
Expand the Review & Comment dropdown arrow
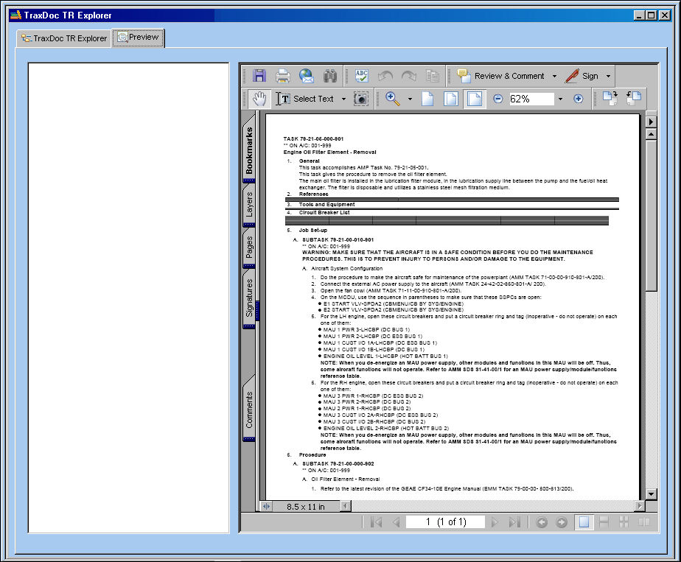[x=554, y=77]
